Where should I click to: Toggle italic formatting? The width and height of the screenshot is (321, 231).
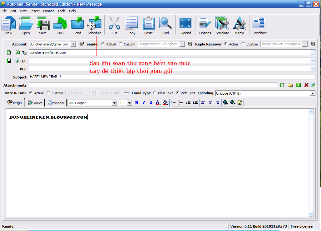(x=144, y=103)
